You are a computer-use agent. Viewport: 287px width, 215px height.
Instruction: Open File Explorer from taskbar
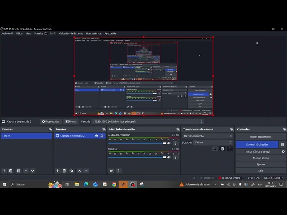pyautogui.click(x=77, y=185)
